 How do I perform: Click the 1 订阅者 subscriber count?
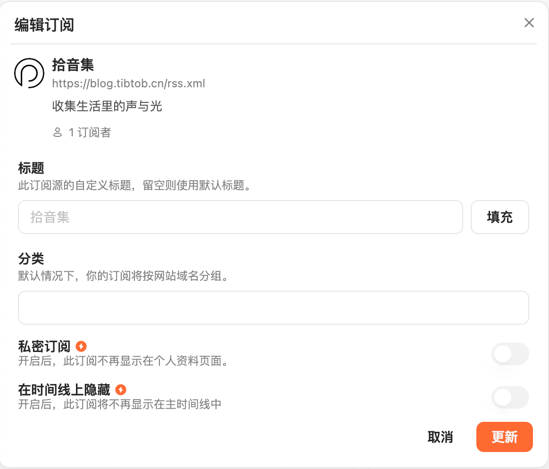(90, 133)
